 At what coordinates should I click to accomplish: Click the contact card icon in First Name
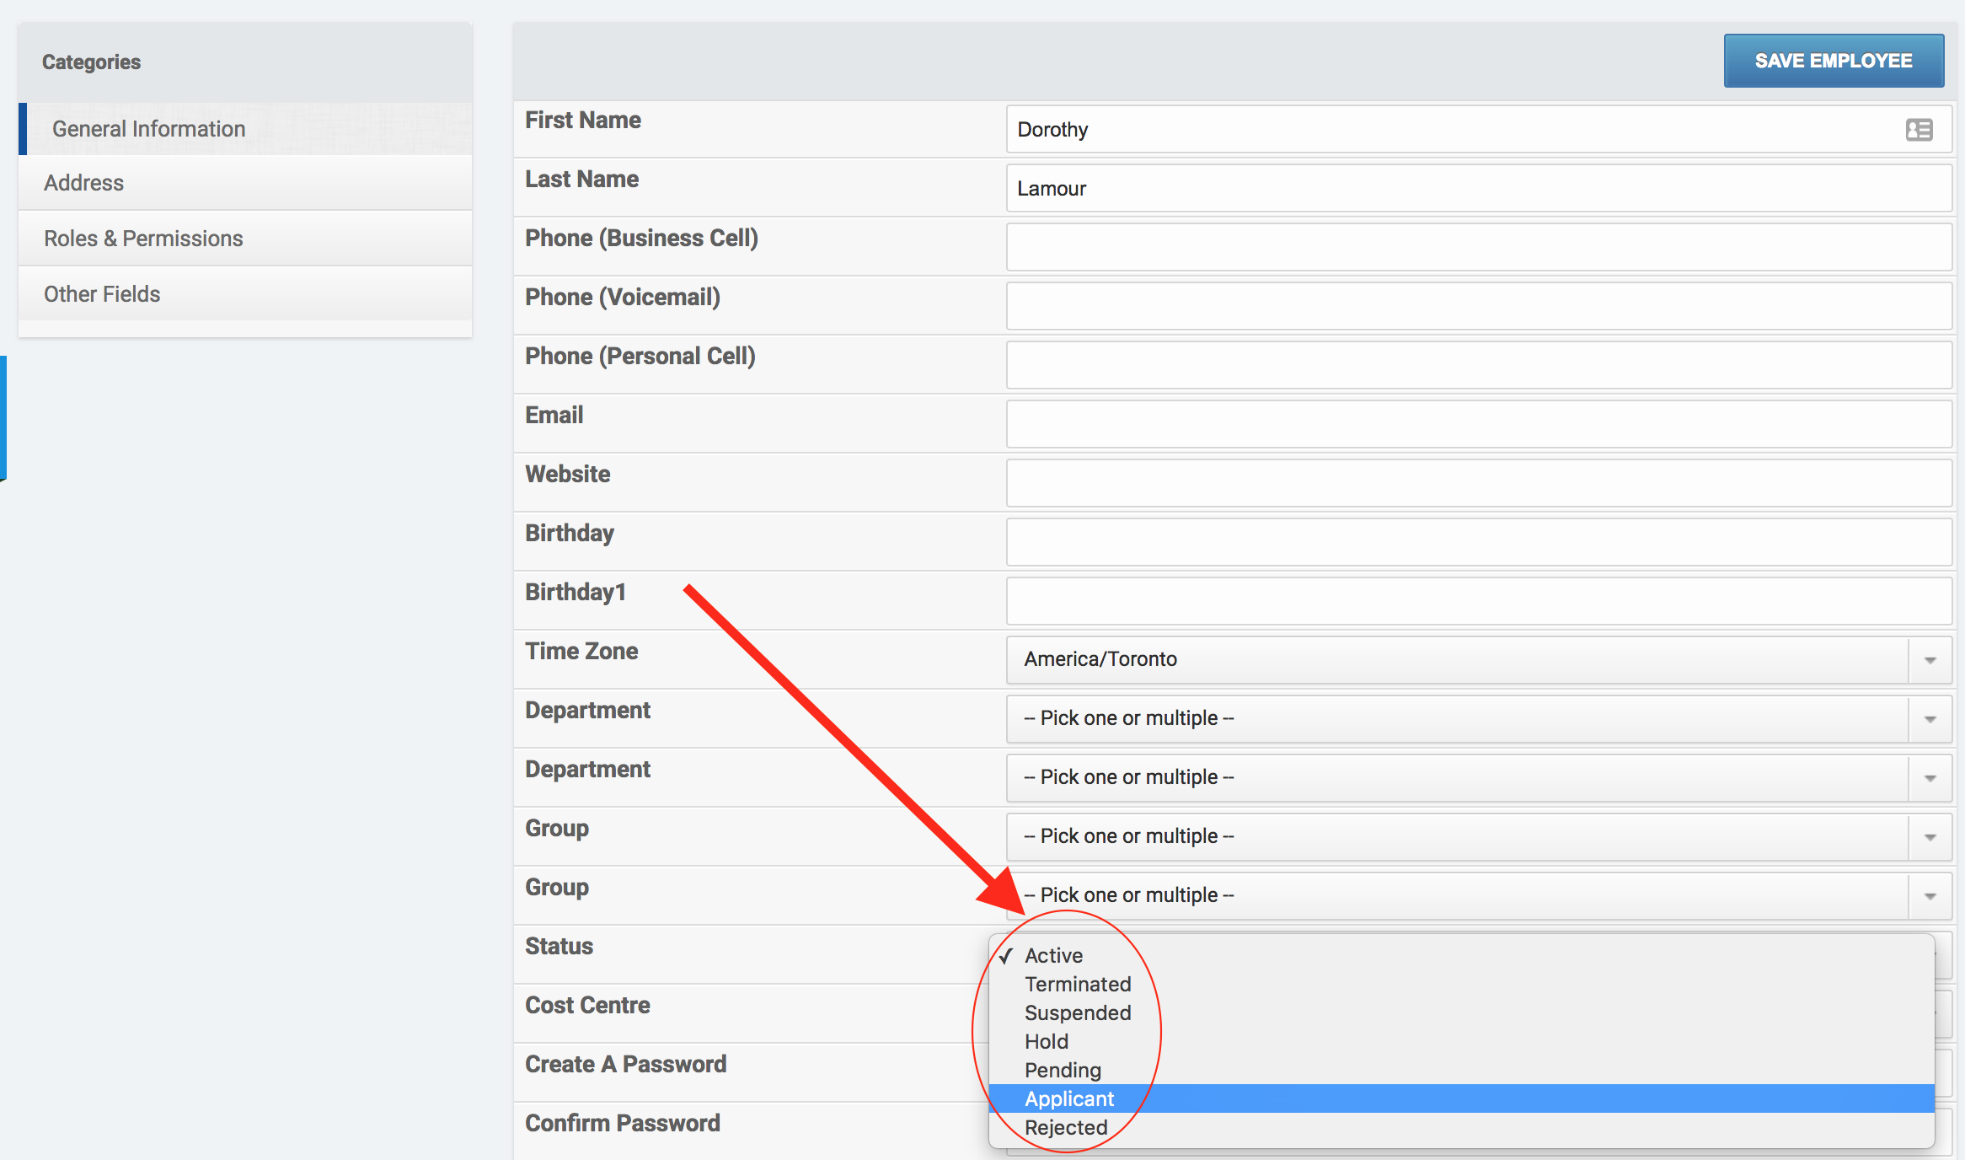coord(1919,130)
